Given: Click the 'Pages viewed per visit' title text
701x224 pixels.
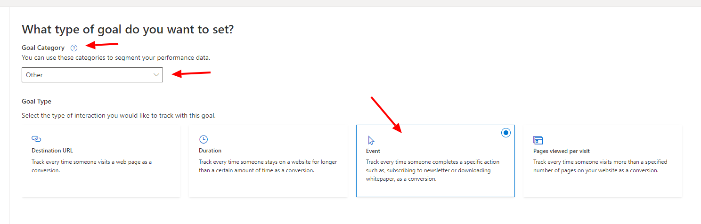Looking at the screenshot, I should [x=562, y=151].
